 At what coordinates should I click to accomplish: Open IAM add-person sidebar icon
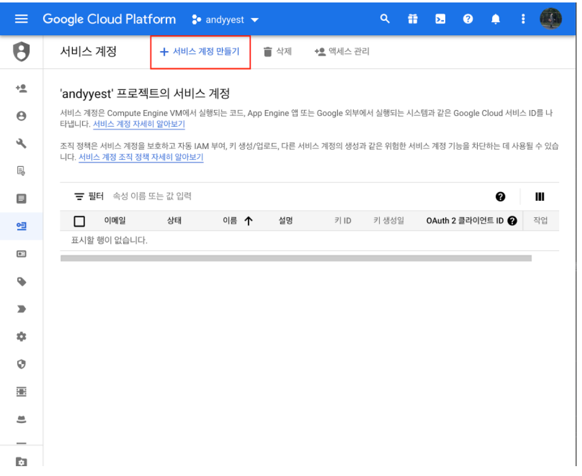click(x=22, y=88)
